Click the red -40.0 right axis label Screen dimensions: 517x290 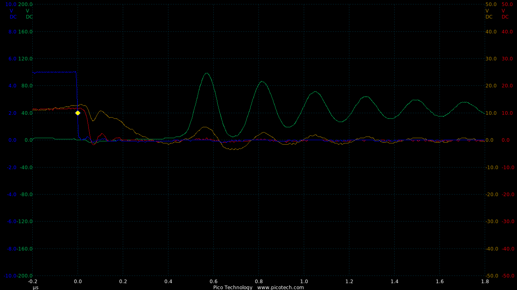click(x=507, y=249)
